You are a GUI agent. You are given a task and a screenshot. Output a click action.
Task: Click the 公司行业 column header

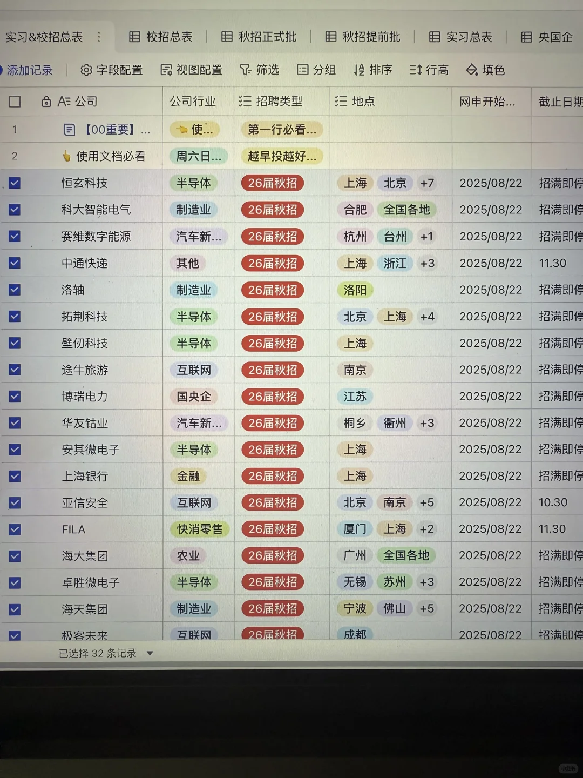193,101
